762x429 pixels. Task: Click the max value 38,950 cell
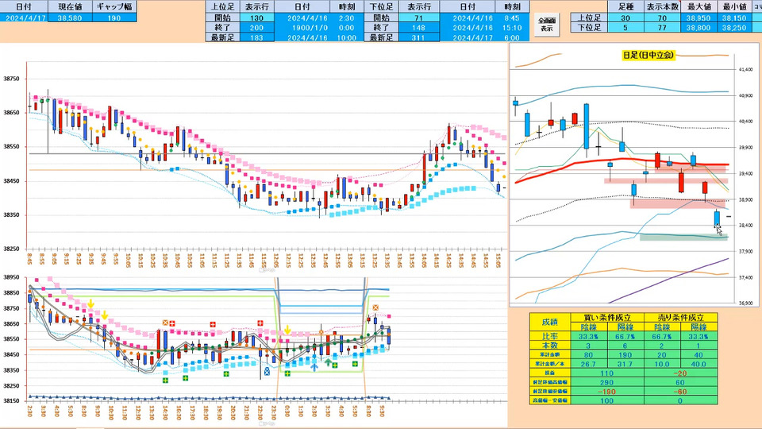pos(698,18)
